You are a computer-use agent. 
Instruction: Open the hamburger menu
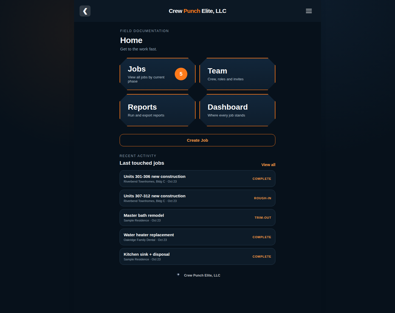click(x=309, y=11)
